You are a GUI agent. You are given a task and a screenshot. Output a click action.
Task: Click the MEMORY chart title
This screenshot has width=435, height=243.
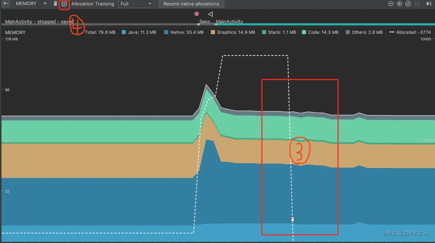[x=15, y=33]
